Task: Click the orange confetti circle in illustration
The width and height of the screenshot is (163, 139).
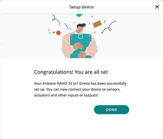Action: tap(58, 33)
